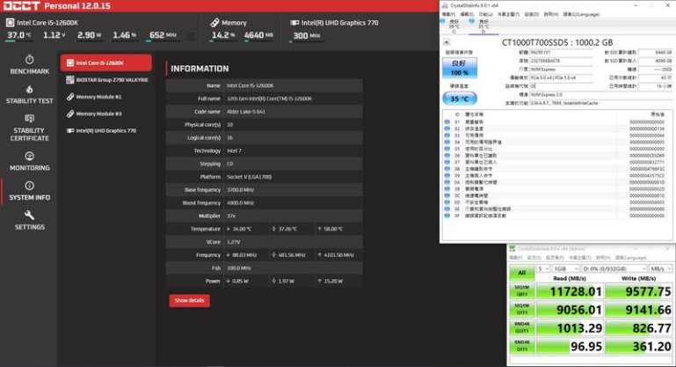
Task: Open the (F) menu in CrystalDiskMark
Action: [x=516, y=258]
